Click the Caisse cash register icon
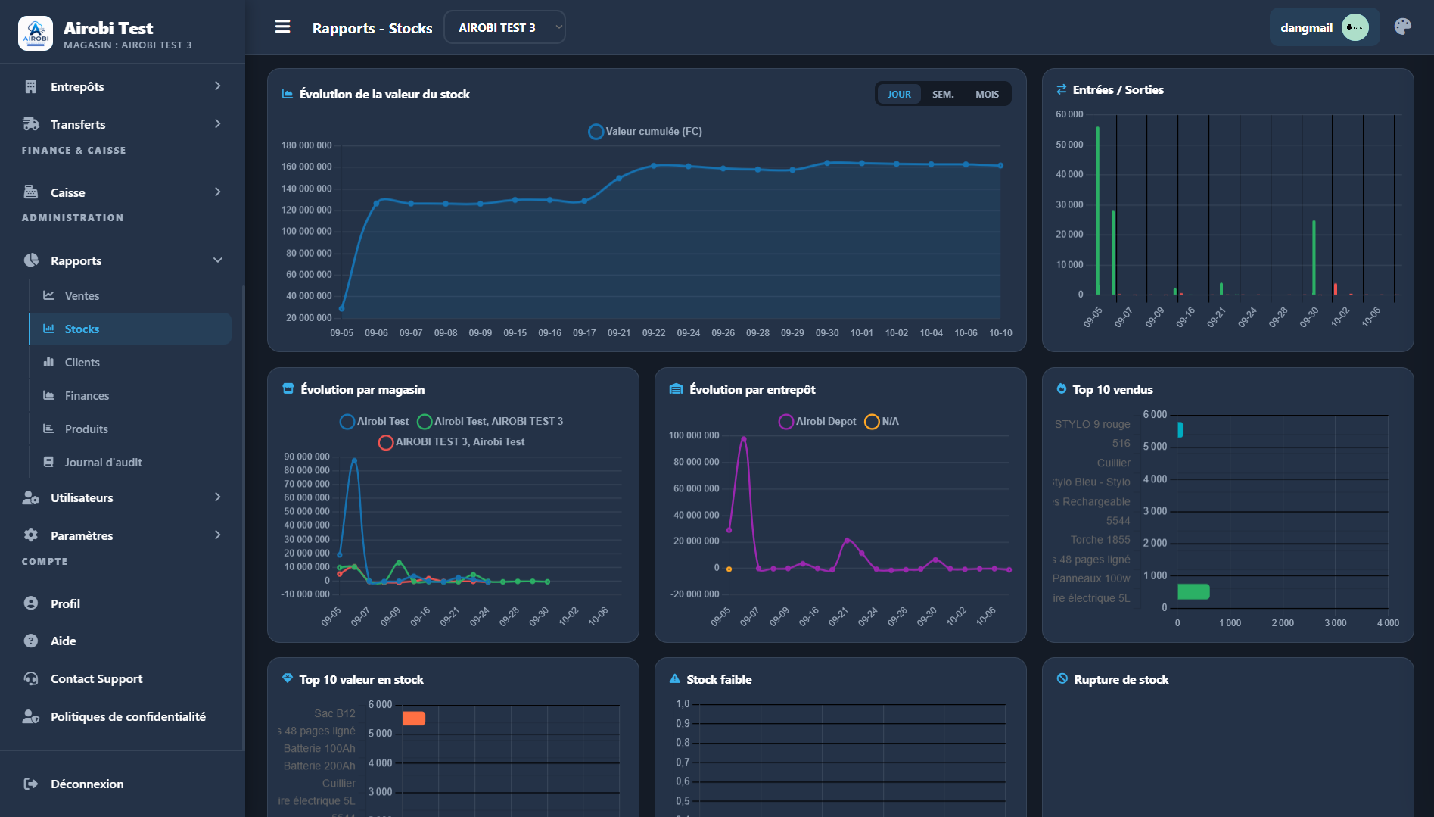The width and height of the screenshot is (1434, 817). (31, 192)
